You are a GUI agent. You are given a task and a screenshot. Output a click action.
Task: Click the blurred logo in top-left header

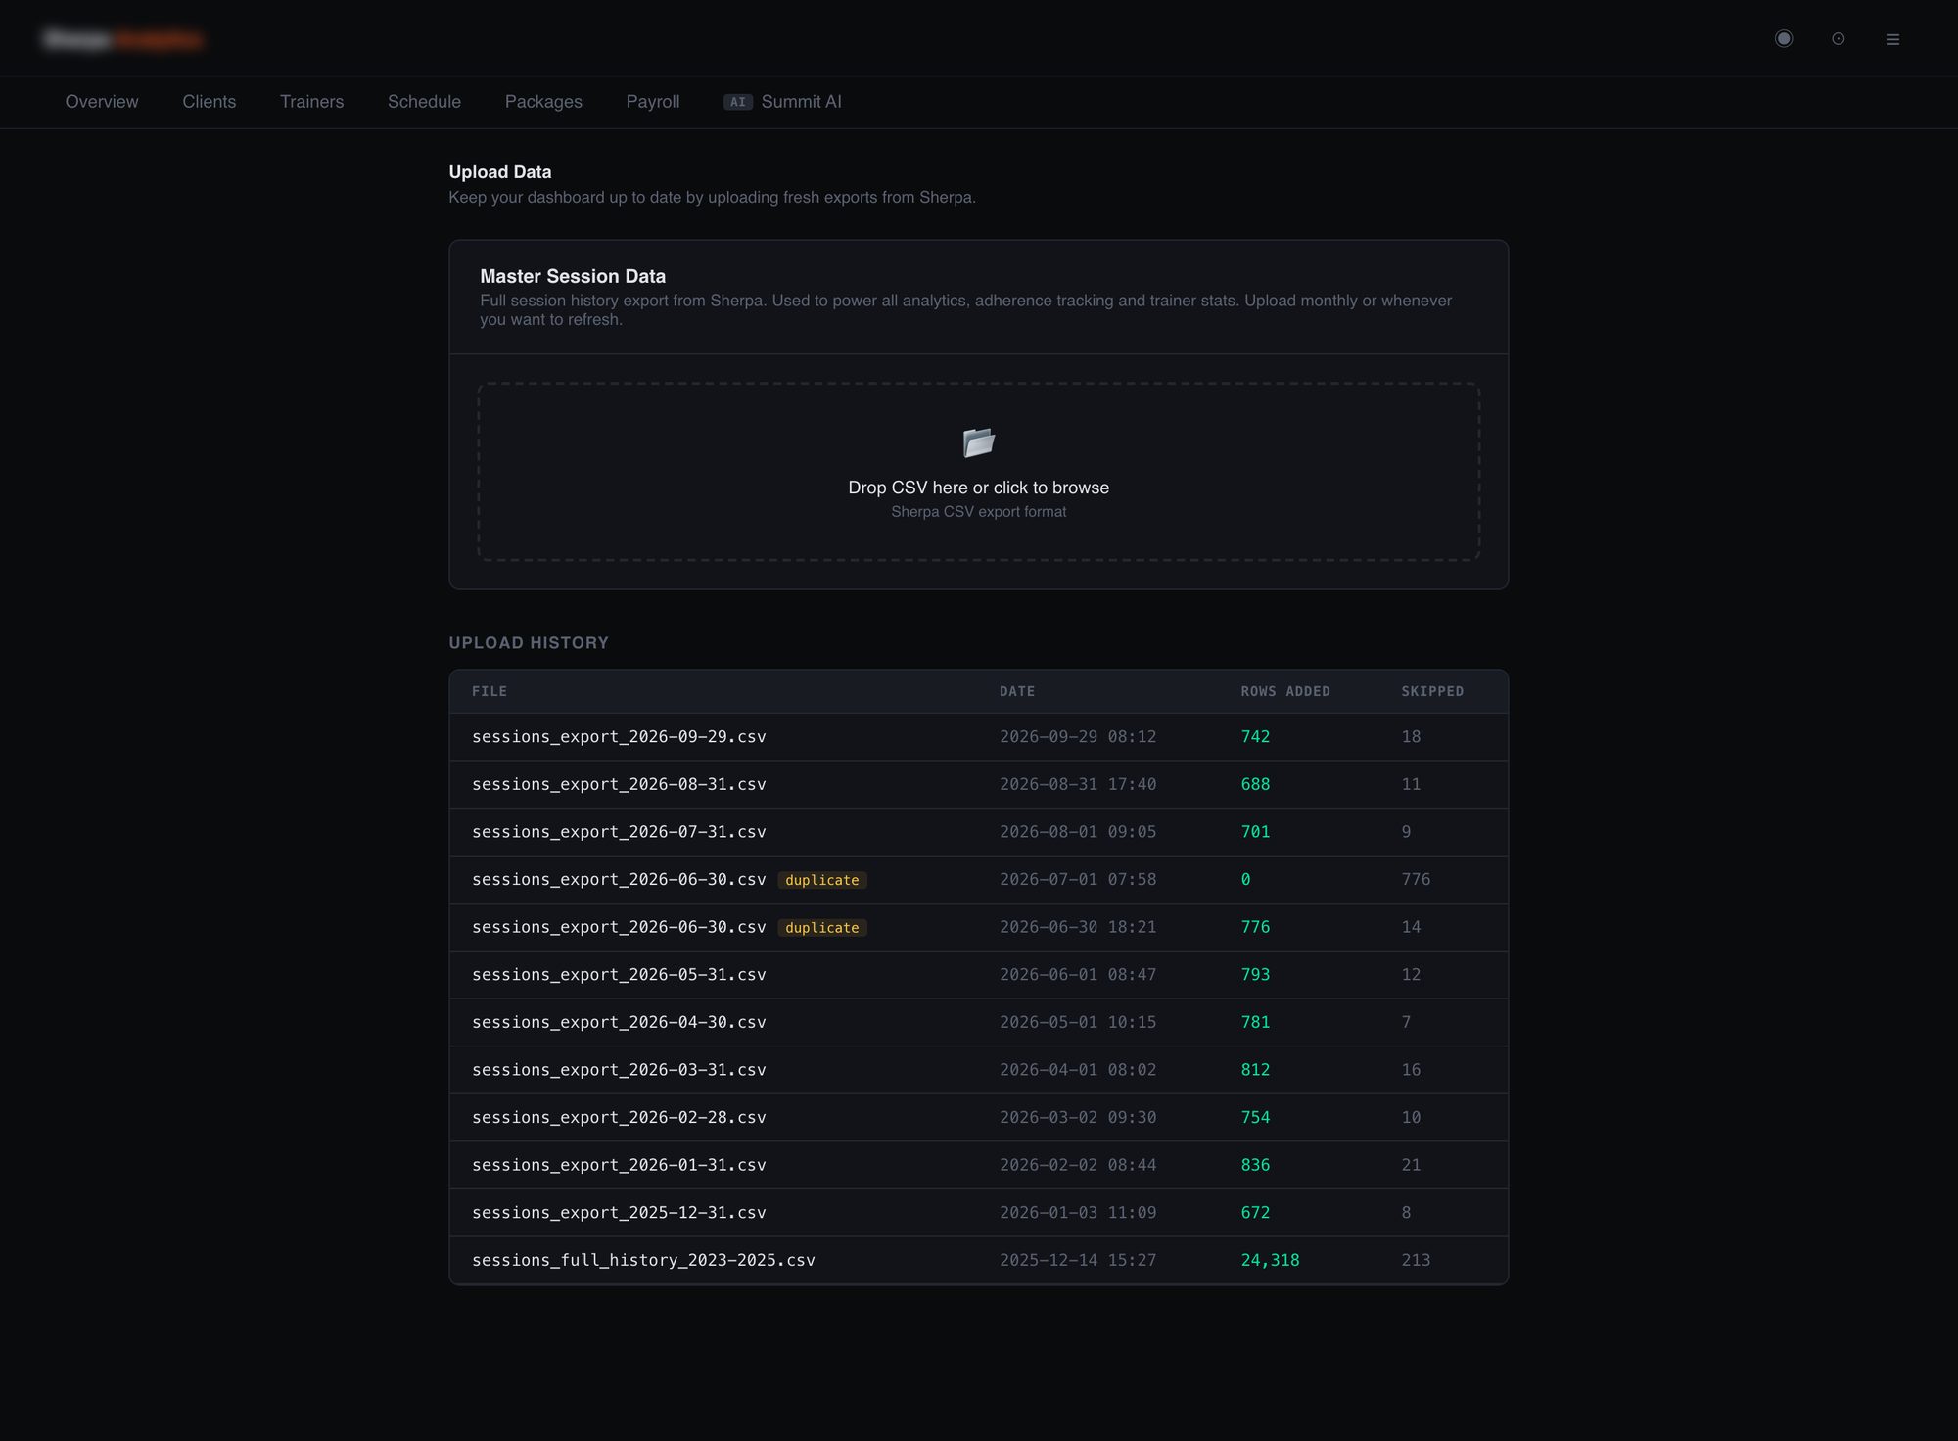[123, 39]
